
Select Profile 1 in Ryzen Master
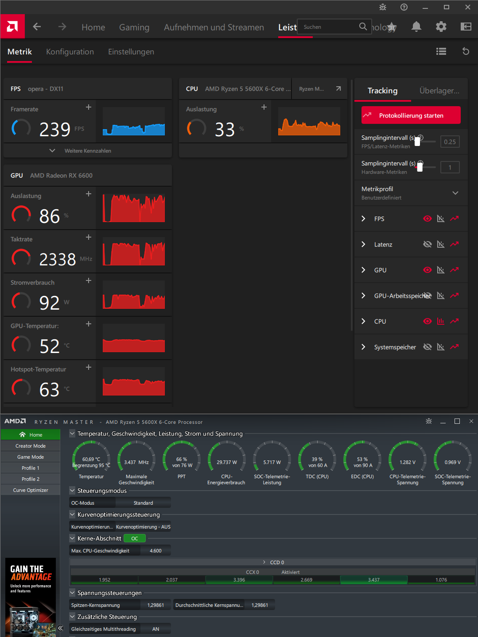click(x=31, y=468)
